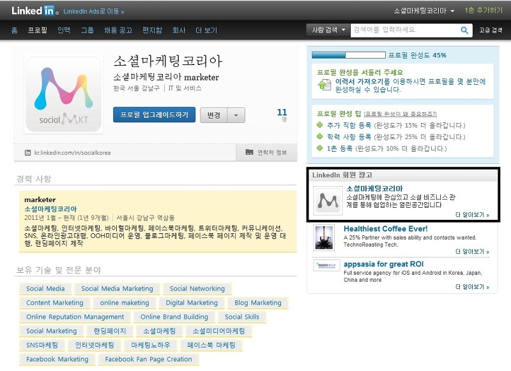Click the 연락처 정보 button
Viewport: 511px width, 371px height.
click(266, 152)
